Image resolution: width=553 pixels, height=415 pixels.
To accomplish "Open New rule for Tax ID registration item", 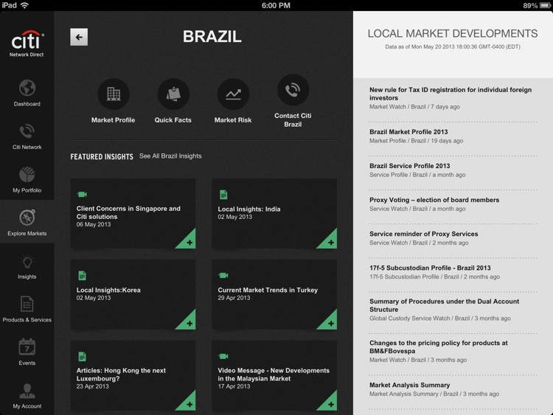I will click(453, 98).
